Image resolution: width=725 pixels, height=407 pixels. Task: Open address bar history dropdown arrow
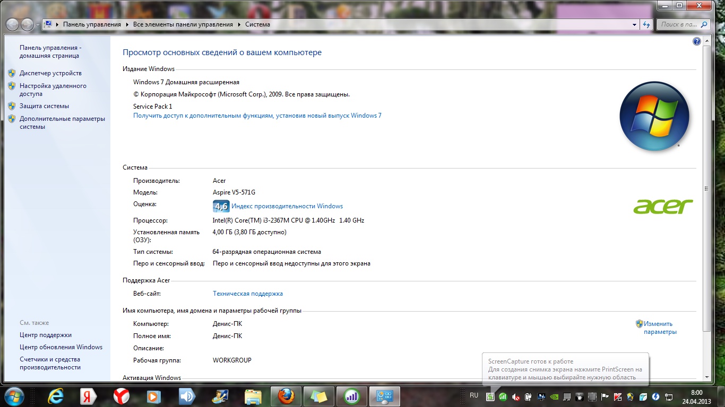pyautogui.click(x=635, y=24)
